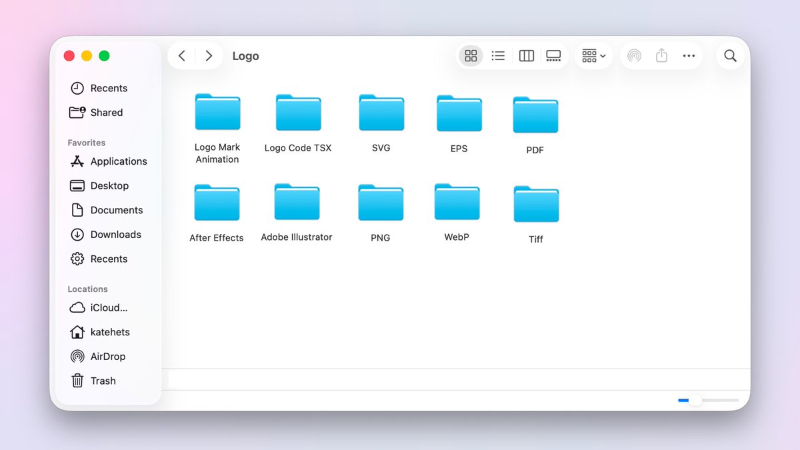The height and width of the screenshot is (450, 800).
Task: Switch to gallery view in the toolbar
Action: coord(553,55)
